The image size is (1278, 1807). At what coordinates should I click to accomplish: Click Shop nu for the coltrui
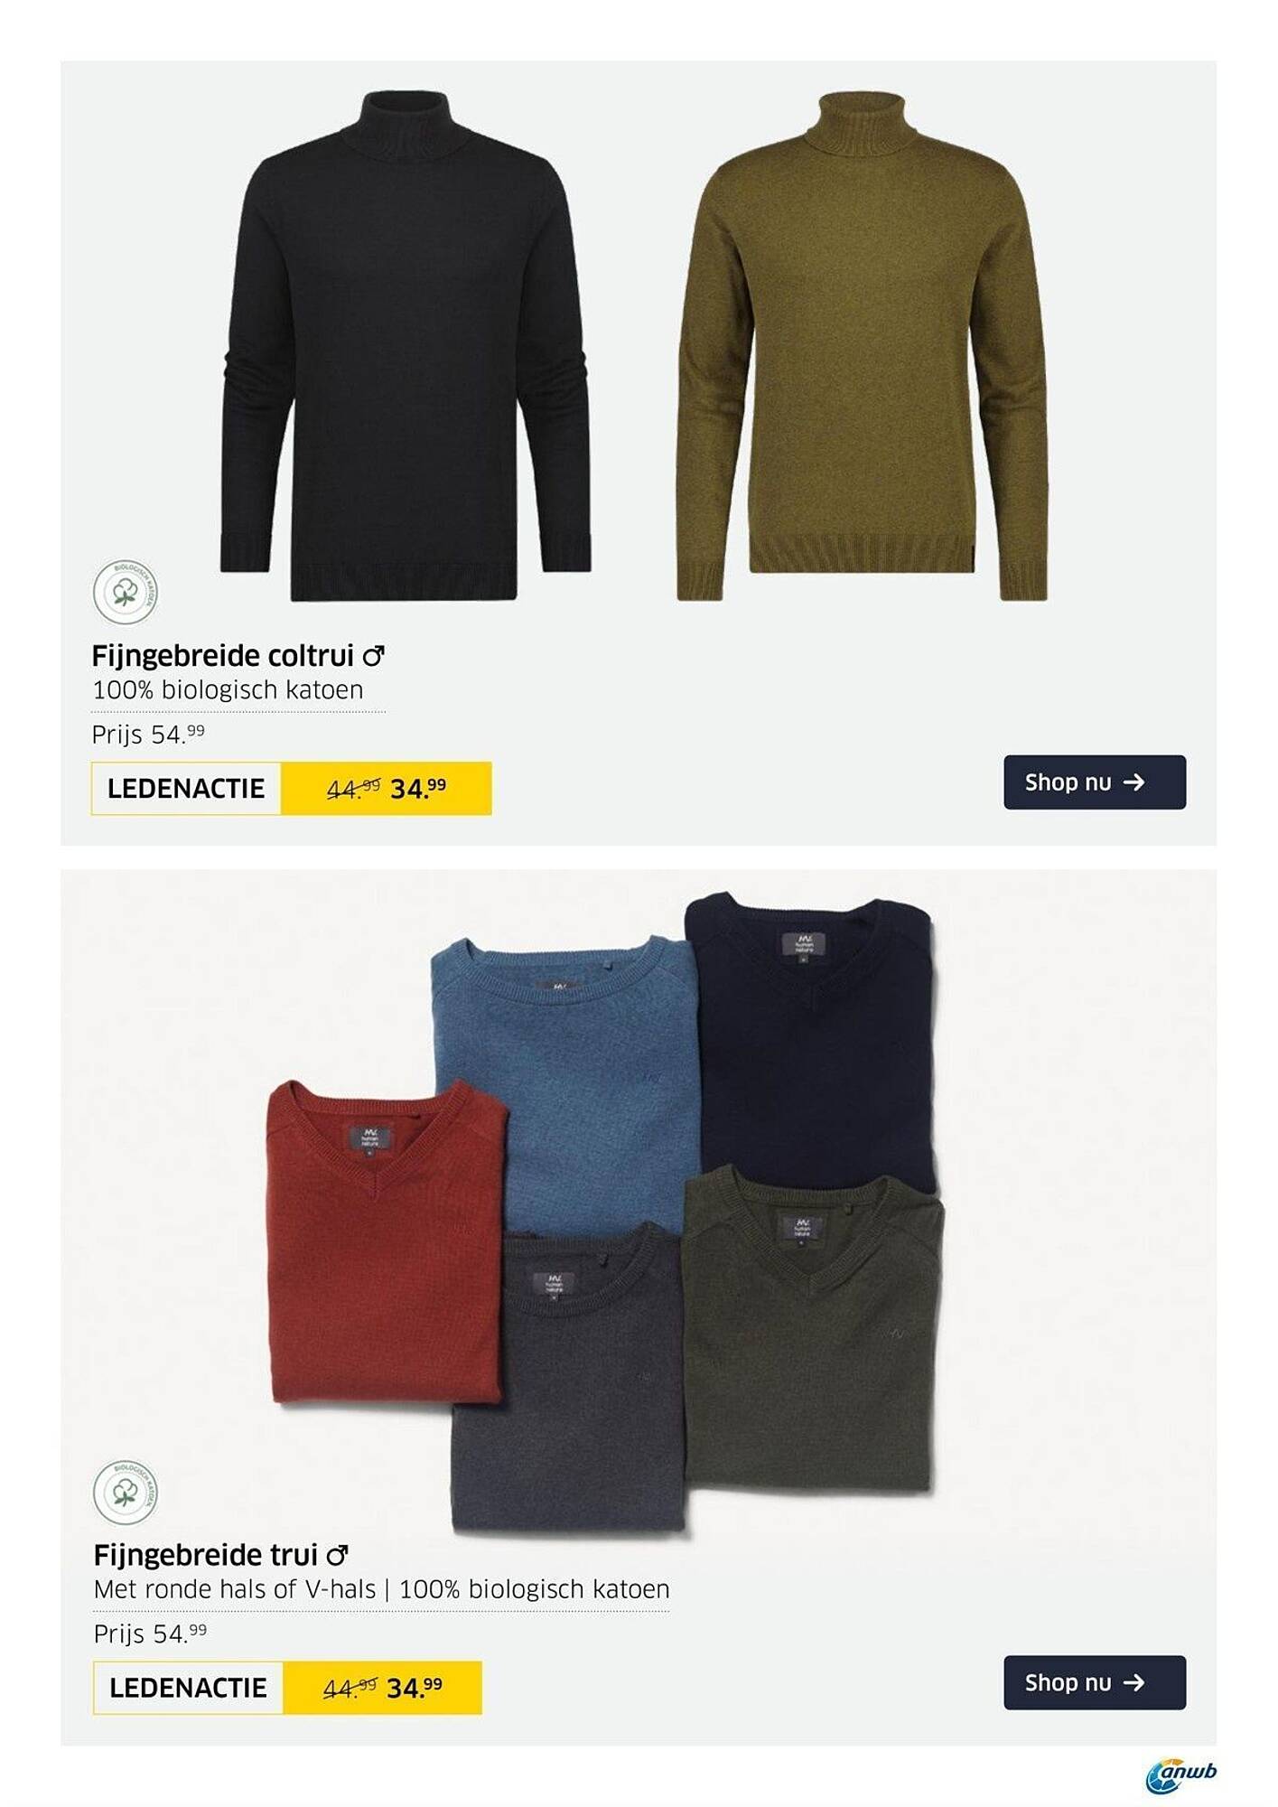click(1094, 782)
